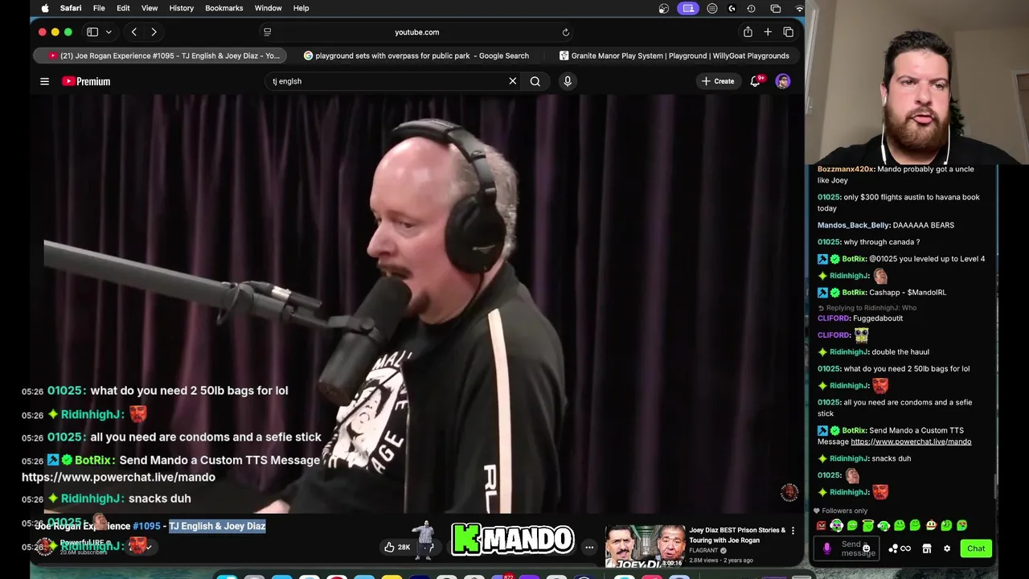Toggle the Safari sidebar
The height and width of the screenshot is (579, 1029).
pos(92,32)
